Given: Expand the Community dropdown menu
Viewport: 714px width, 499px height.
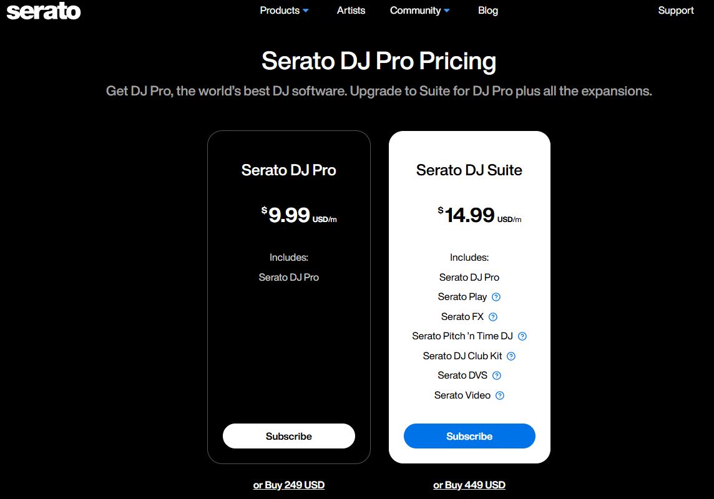Looking at the screenshot, I should (x=447, y=11).
